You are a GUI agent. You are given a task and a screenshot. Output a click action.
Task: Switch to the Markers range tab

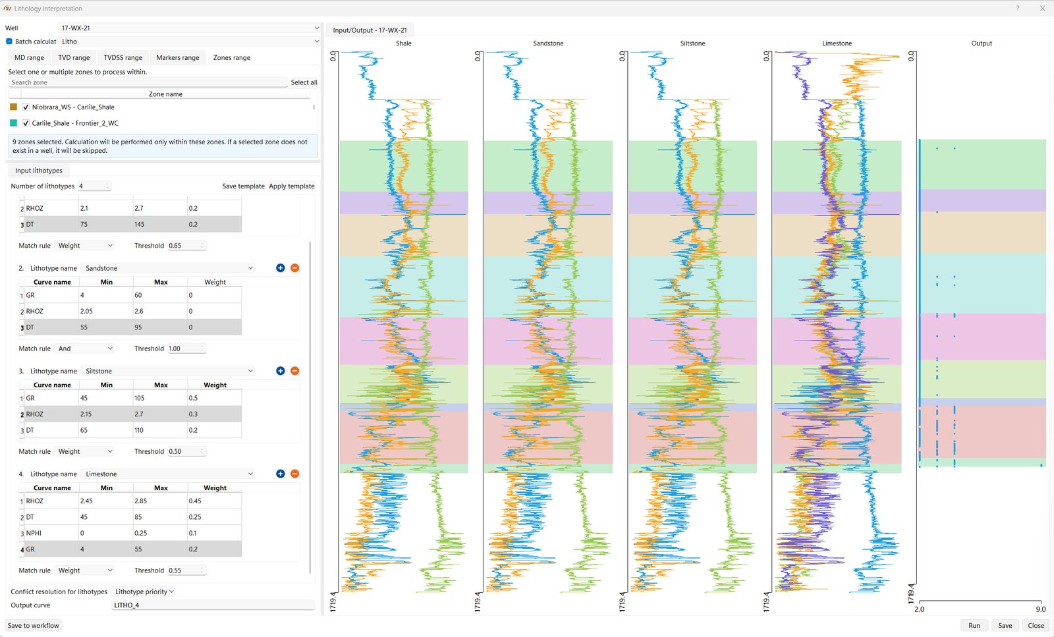pos(177,58)
